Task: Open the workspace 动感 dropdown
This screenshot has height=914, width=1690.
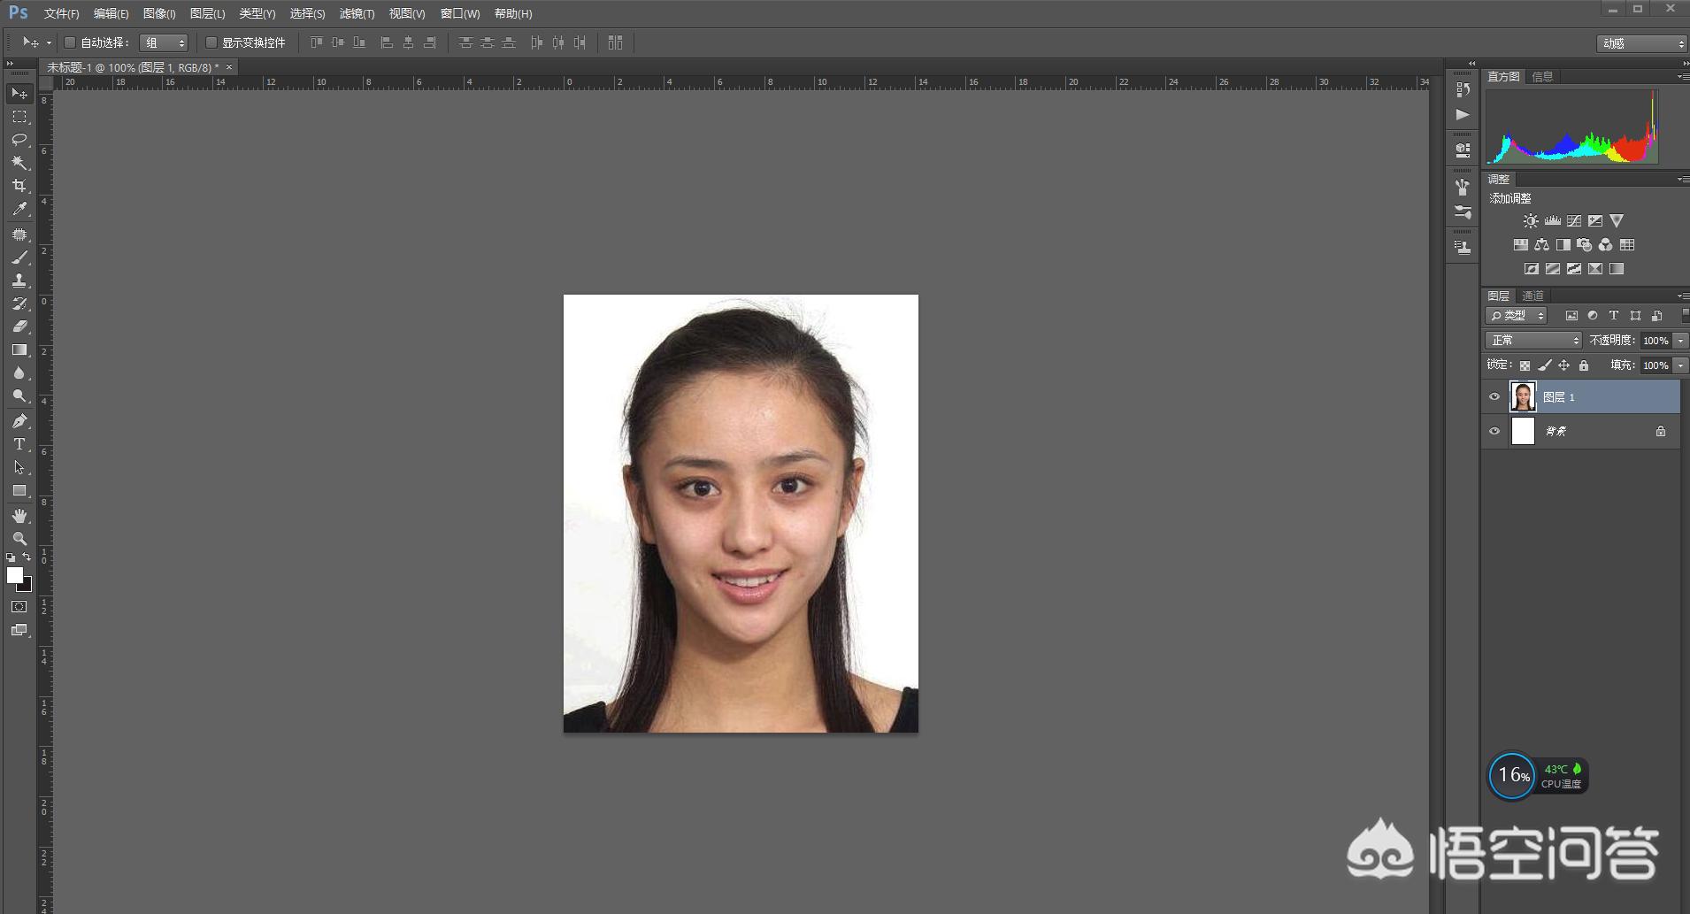Action: coord(1641,43)
